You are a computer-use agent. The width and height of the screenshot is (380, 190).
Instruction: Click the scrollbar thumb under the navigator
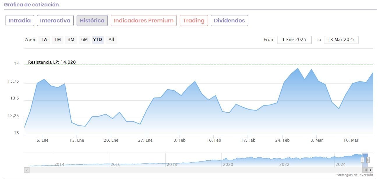click(x=365, y=170)
